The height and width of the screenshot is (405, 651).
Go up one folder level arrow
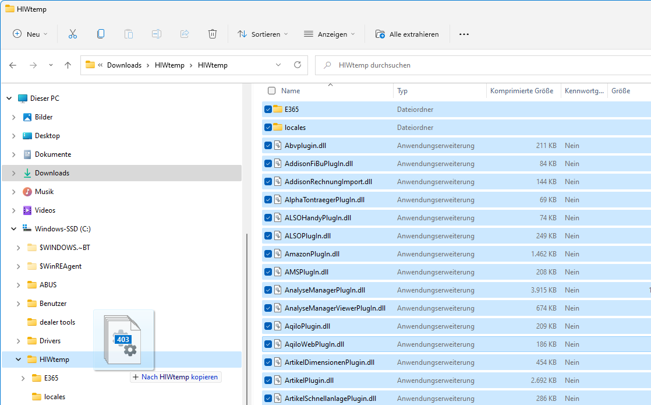point(68,65)
